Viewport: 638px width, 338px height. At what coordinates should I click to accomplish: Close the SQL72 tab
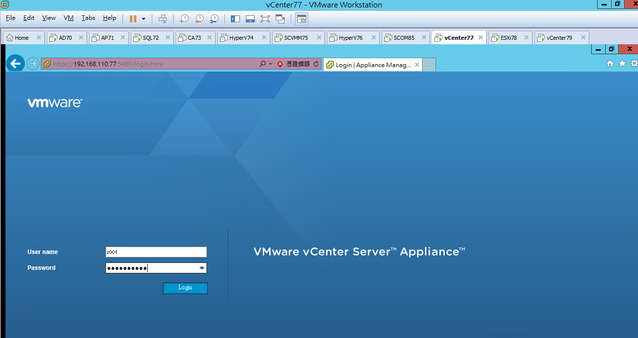[168, 38]
